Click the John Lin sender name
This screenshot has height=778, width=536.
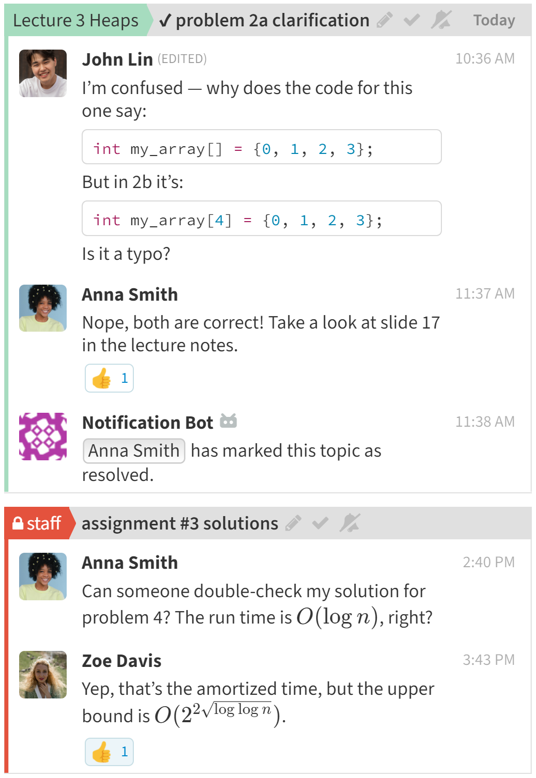pyautogui.click(x=117, y=59)
